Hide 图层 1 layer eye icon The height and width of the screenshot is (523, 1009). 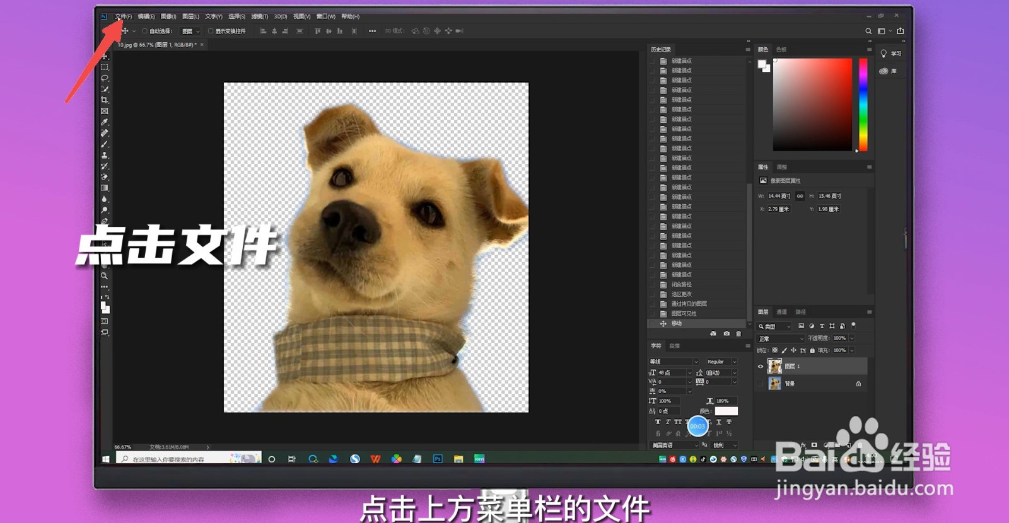coord(761,366)
